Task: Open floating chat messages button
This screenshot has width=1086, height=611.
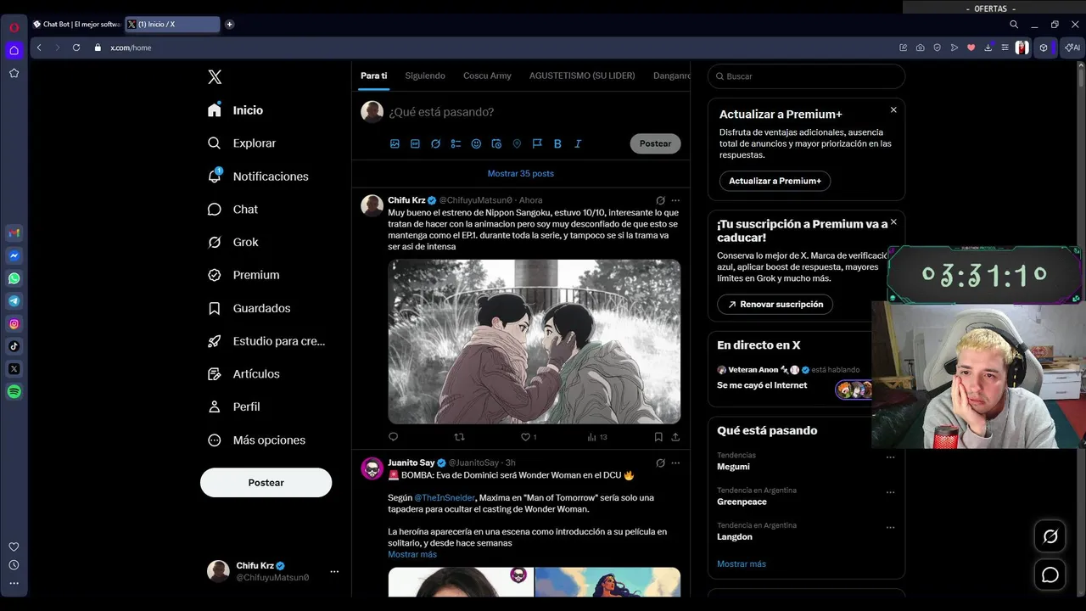Action: 1050,575
